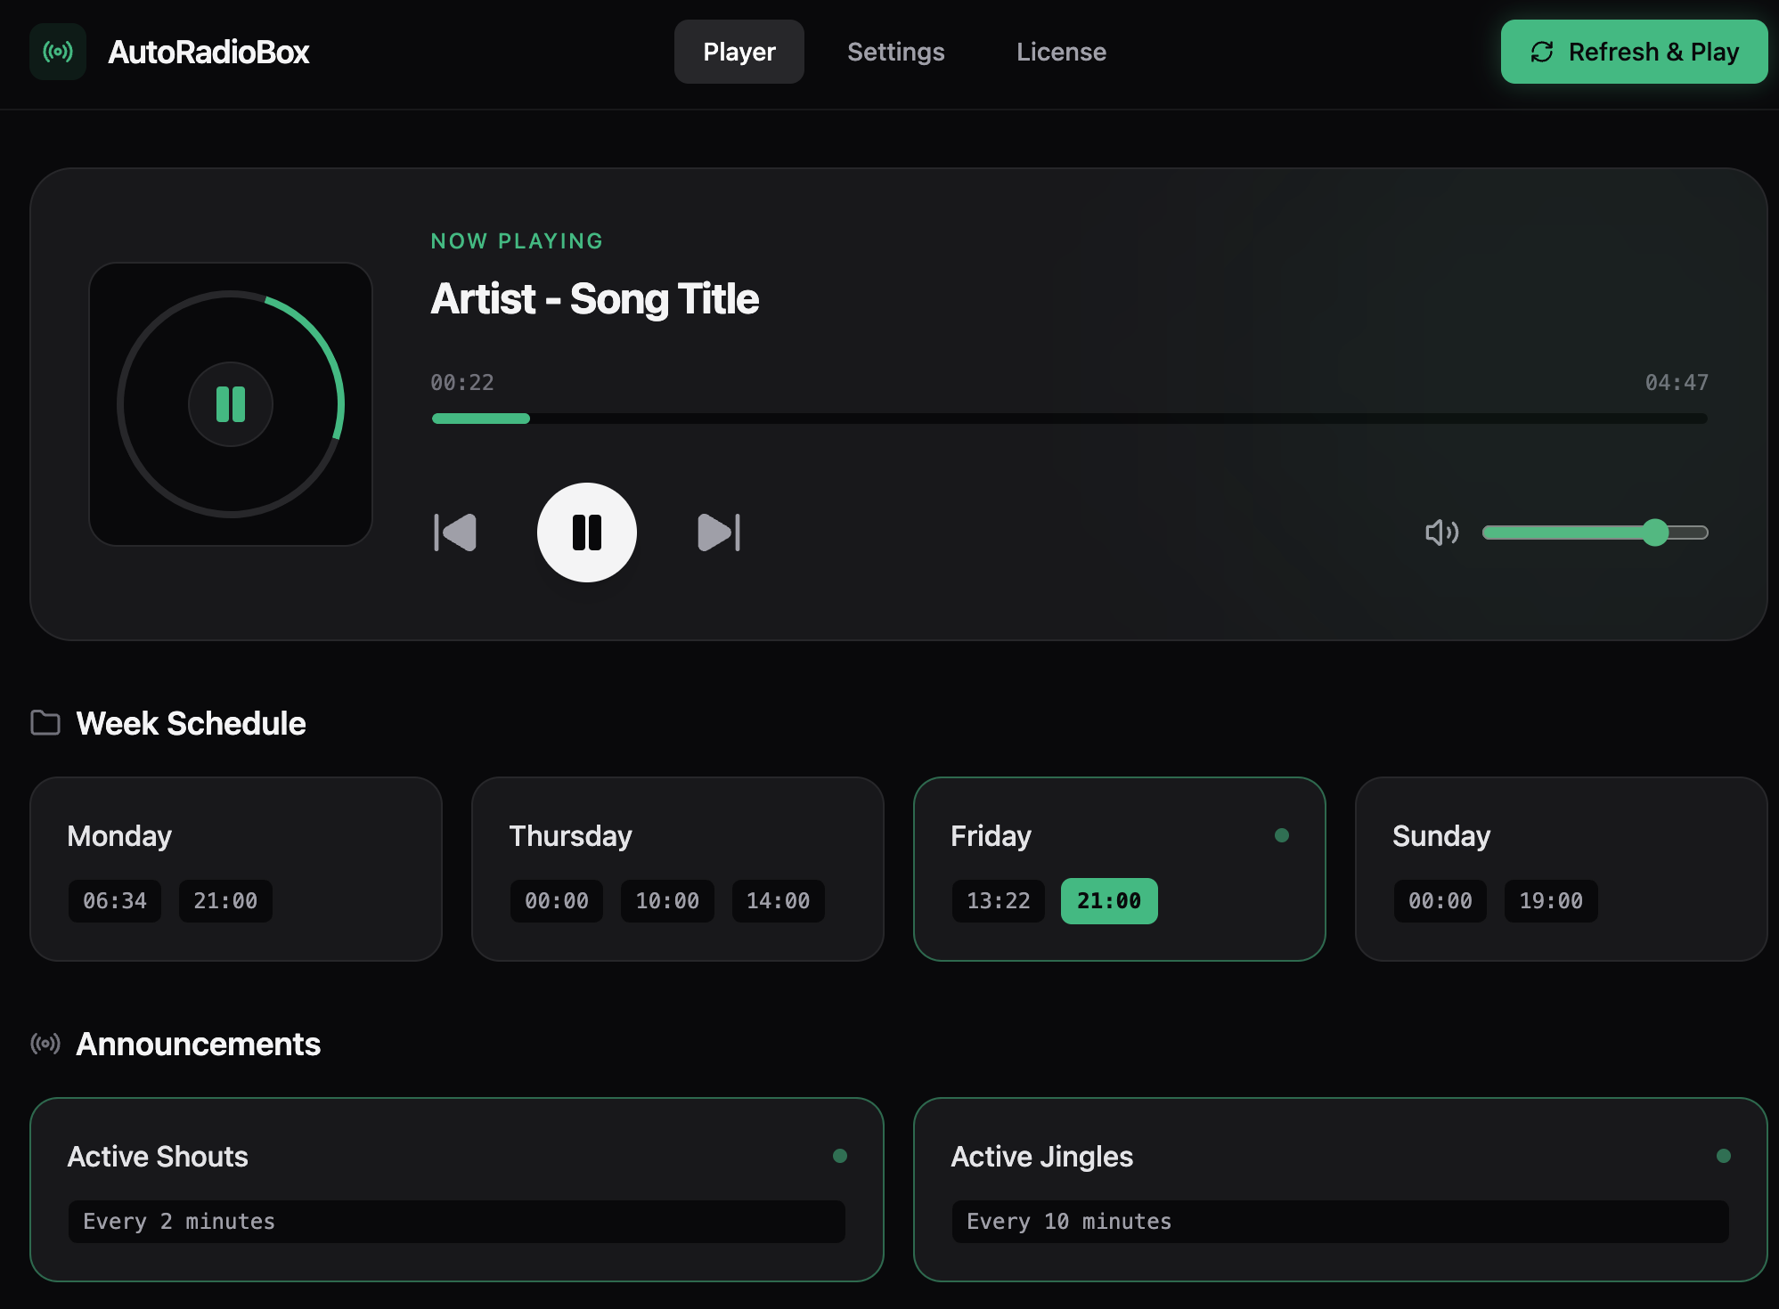Open the License tab

coord(1061,52)
